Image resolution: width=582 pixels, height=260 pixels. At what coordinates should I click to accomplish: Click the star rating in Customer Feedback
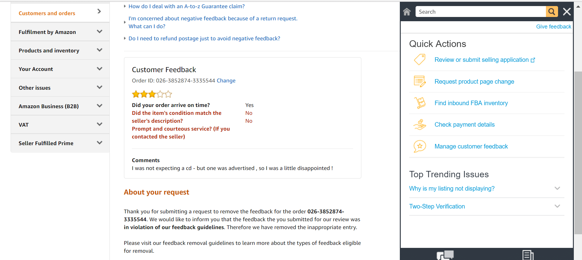pyautogui.click(x=152, y=94)
